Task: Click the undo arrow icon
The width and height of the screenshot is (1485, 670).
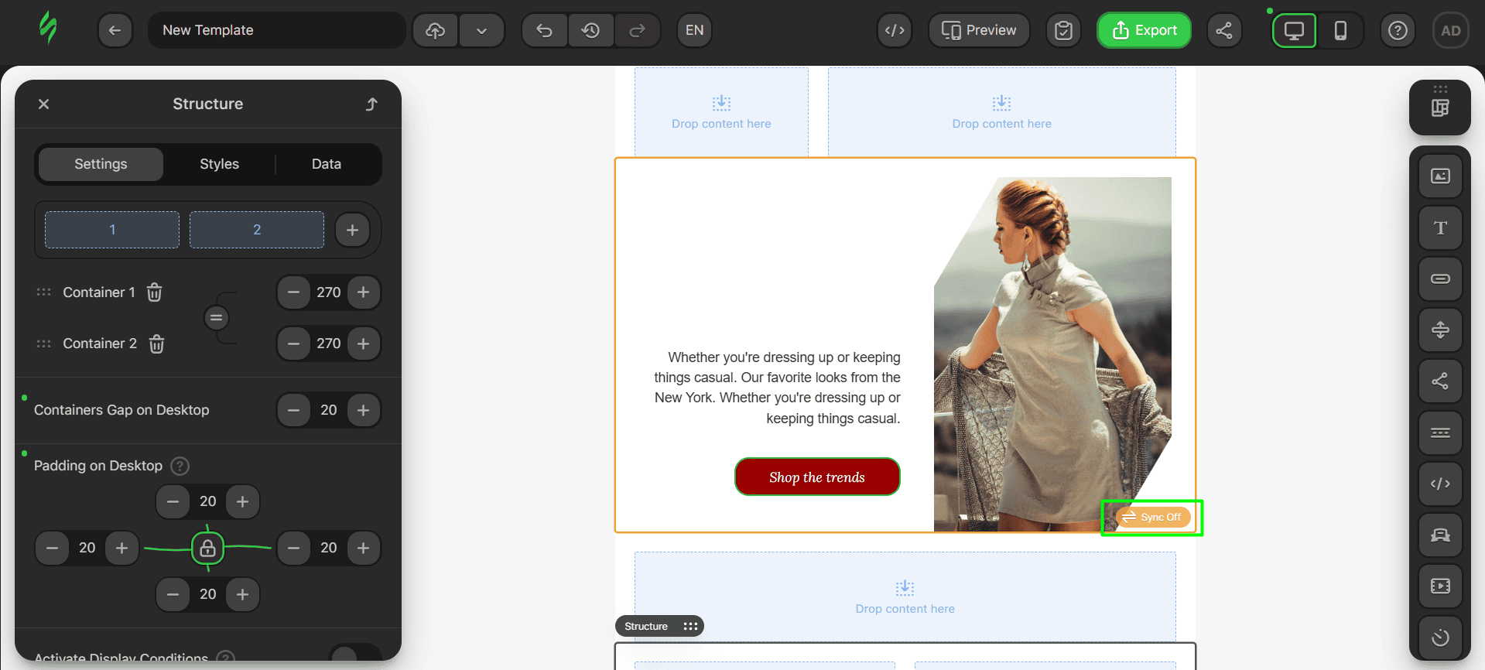Action: point(545,30)
